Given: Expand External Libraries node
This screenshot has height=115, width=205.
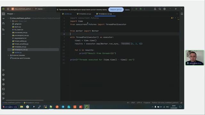Looking at the screenshot, I should (8, 55).
